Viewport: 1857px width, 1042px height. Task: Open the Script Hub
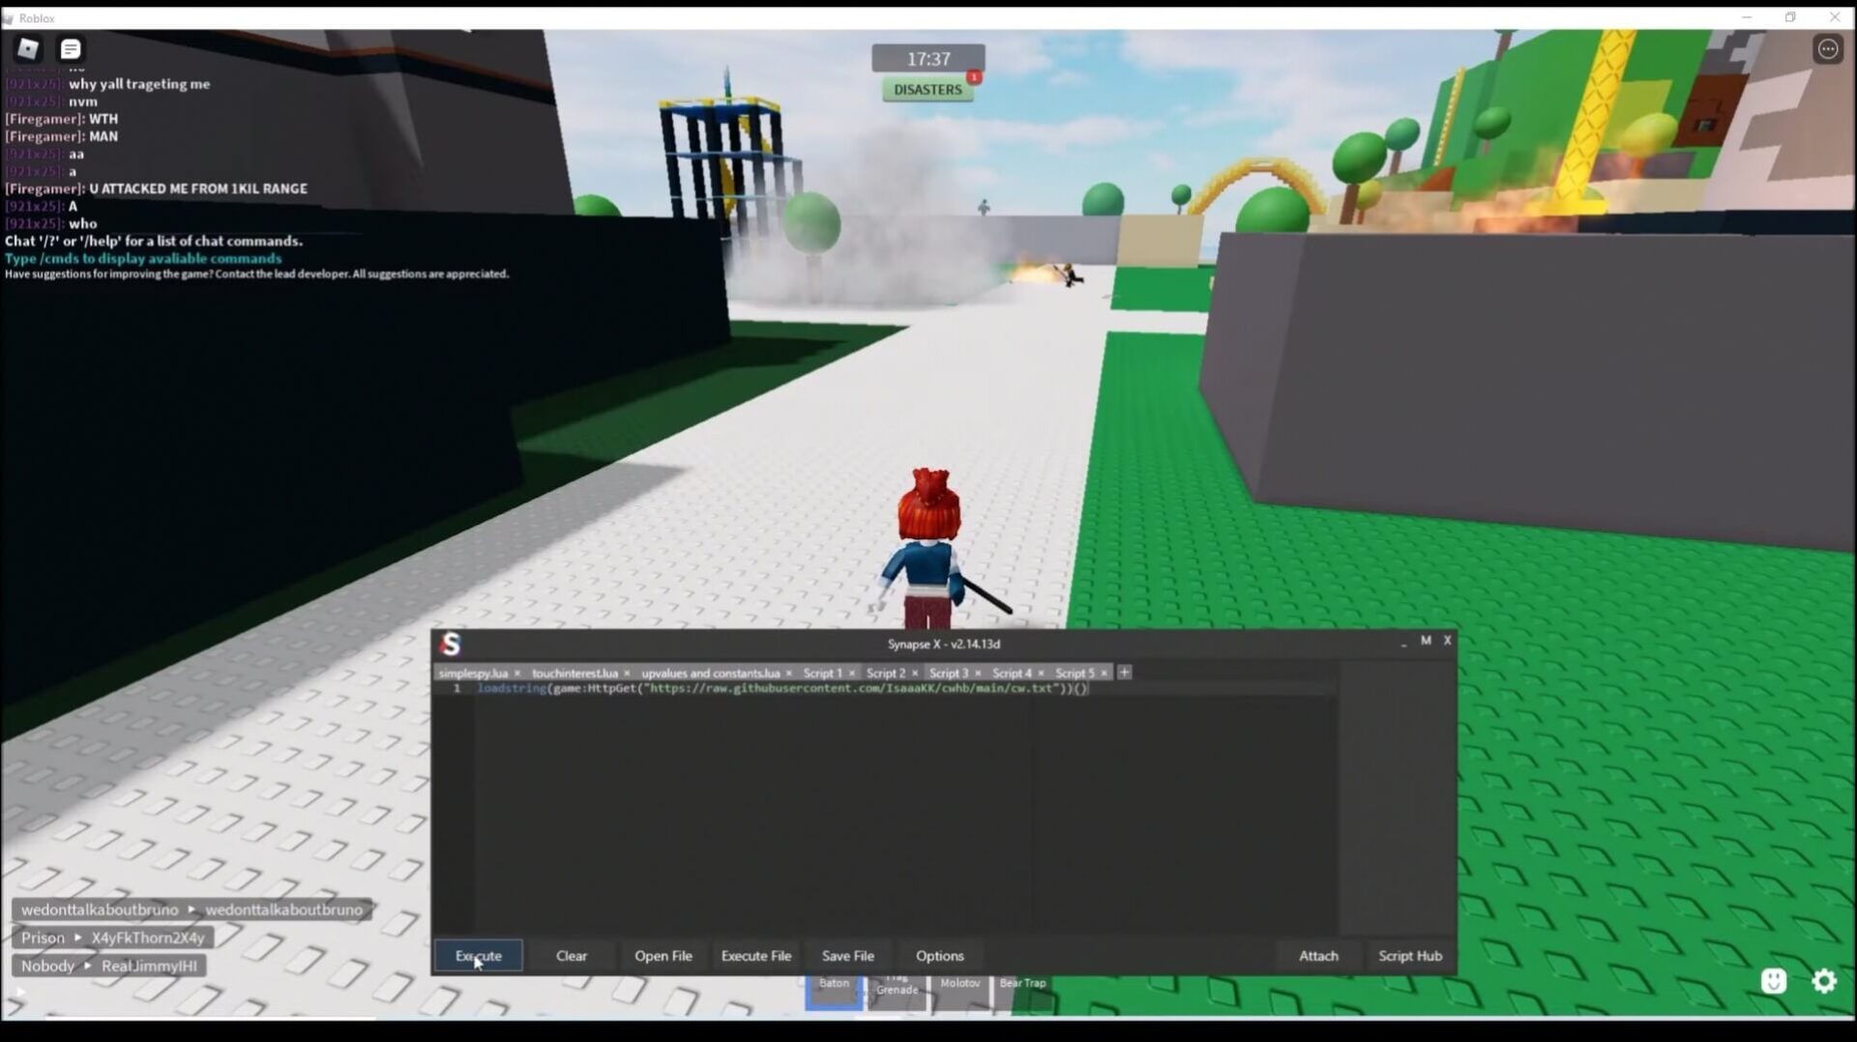point(1410,955)
